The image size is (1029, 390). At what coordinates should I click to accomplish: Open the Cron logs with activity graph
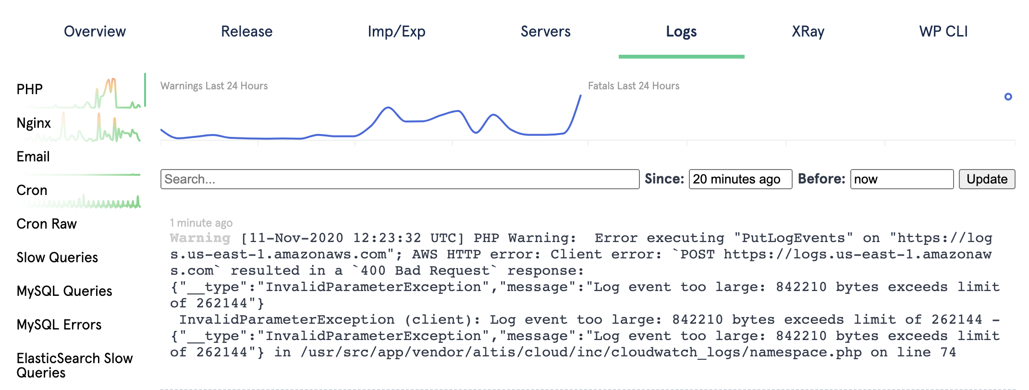click(32, 190)
